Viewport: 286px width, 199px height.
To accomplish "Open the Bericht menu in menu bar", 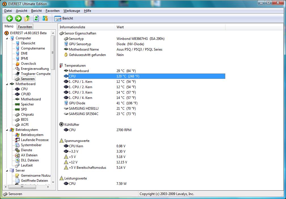I will coord(36,11).
